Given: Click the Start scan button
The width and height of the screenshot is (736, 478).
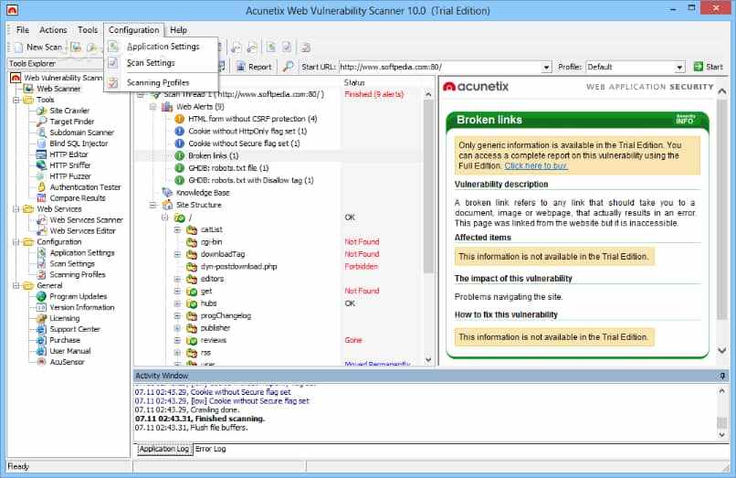Looking at the screenshot, I should tap(709, 67).
